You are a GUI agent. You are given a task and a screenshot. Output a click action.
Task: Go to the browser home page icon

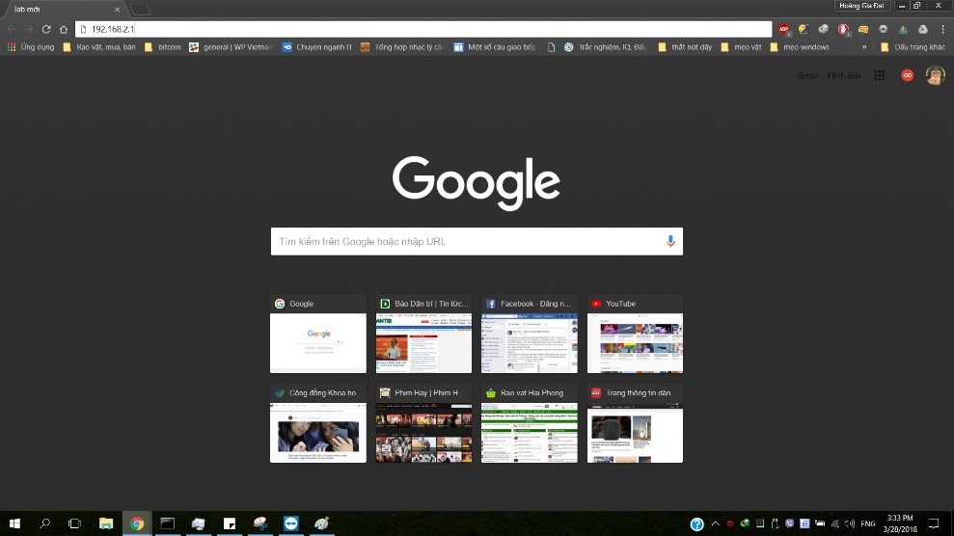tap(64, 29)
